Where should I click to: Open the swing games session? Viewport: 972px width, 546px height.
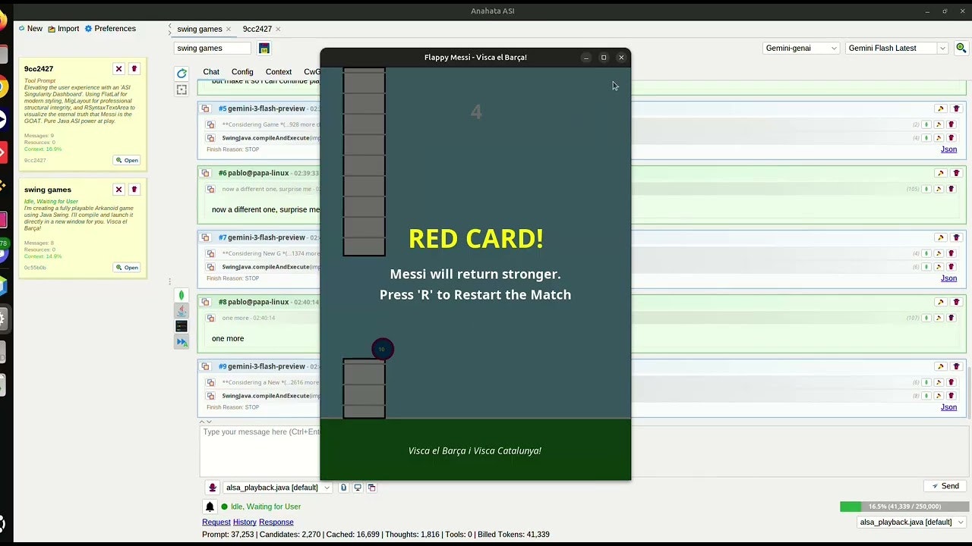(127, 268)
